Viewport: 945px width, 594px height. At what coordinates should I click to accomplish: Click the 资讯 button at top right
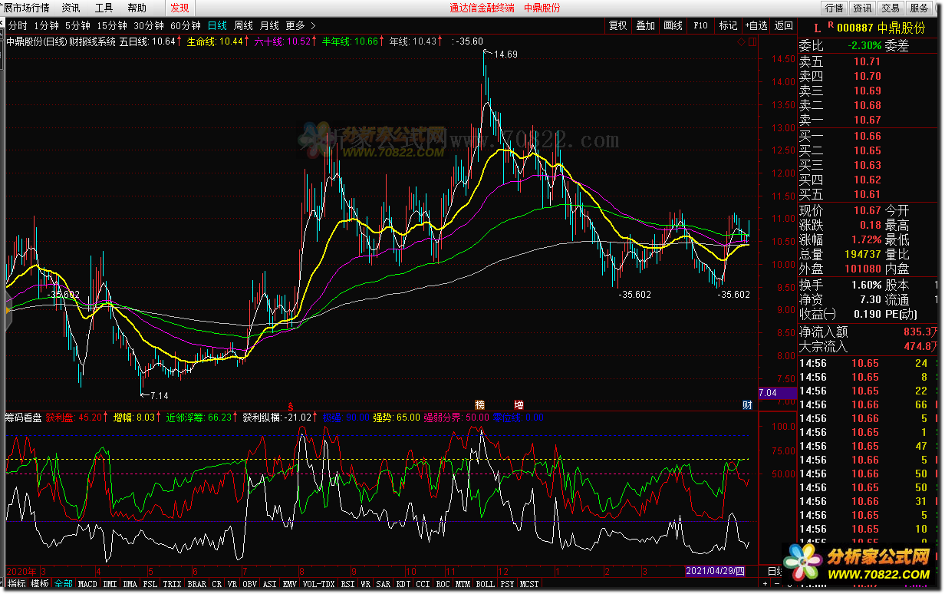click(x=862, y=8)
